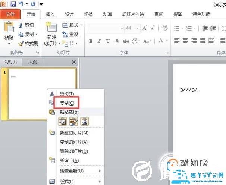
Task: Open the Customize Quick Access Toolbar dropdown
Action: (41, 4)
